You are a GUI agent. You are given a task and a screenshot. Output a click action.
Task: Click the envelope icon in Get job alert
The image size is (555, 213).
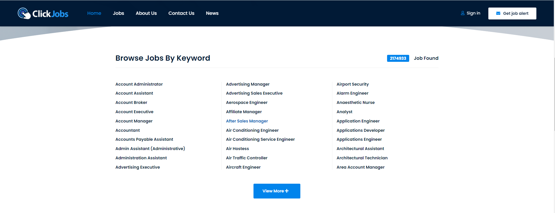pos(498,13)
